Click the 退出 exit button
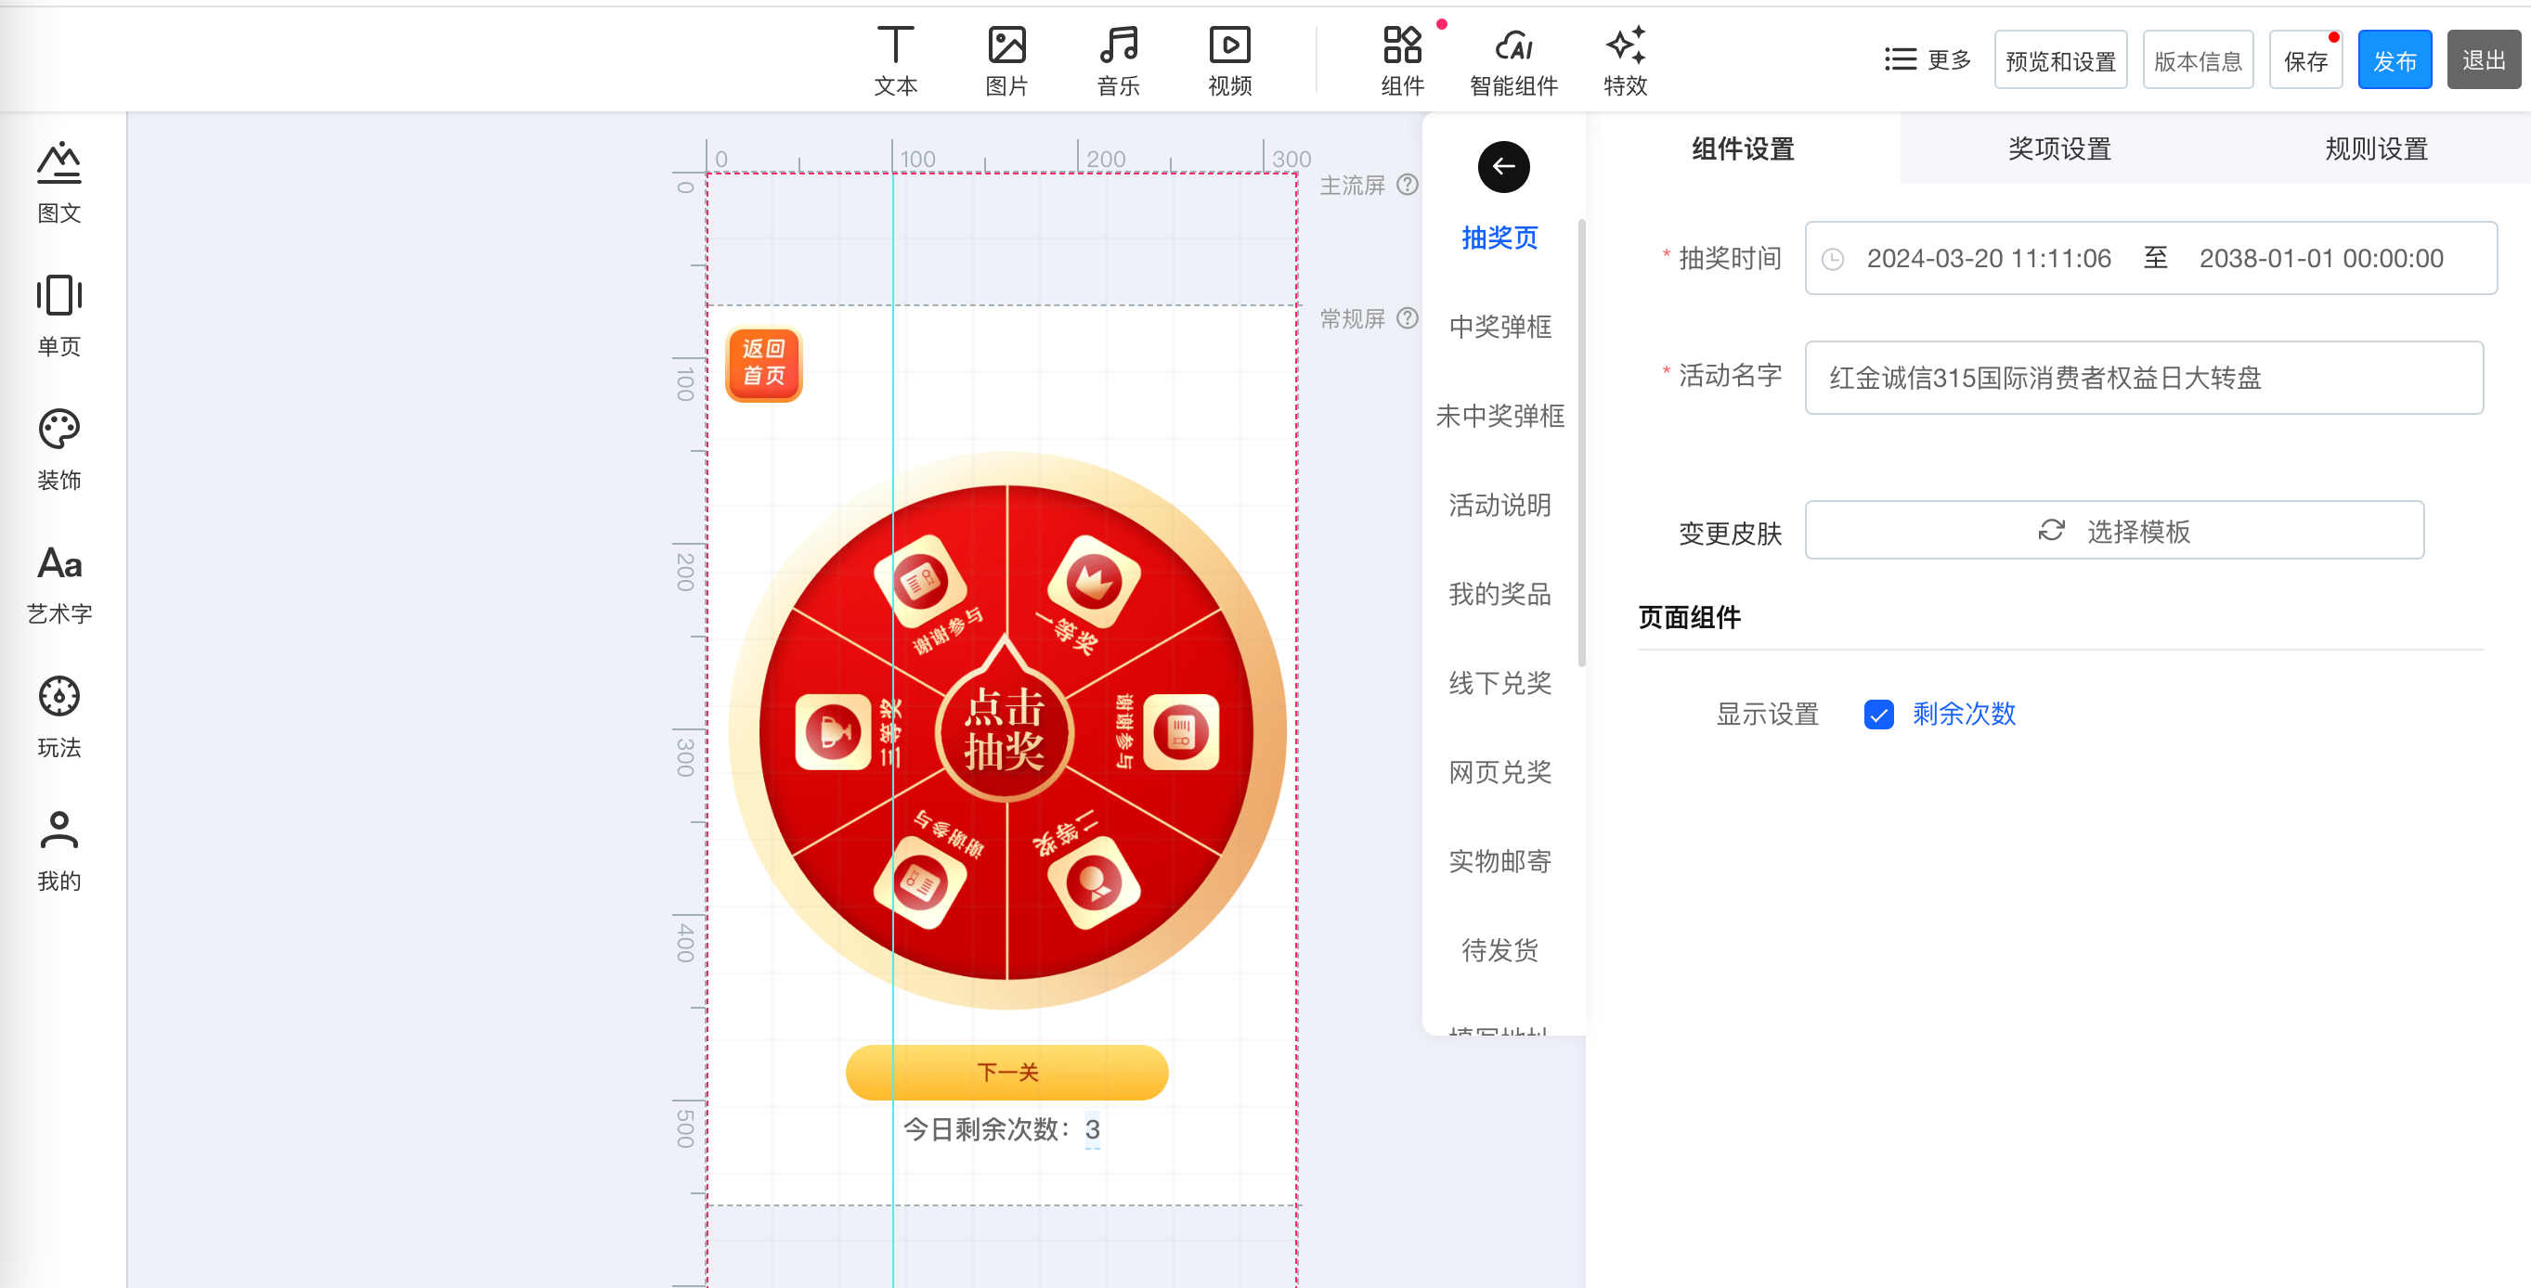This screenshot has width=2531, height=1288. click(2483, 60)
